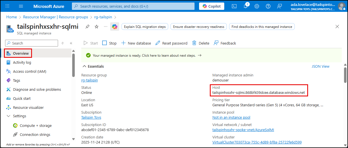Open the VirtualCluster703073ca link
348x148 pixels.
pos(257,142)
